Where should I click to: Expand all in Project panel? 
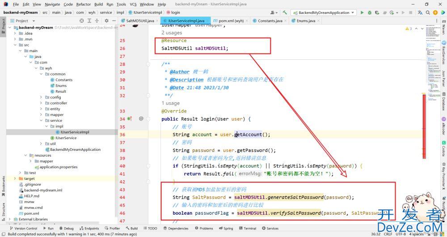pos(89,21)
